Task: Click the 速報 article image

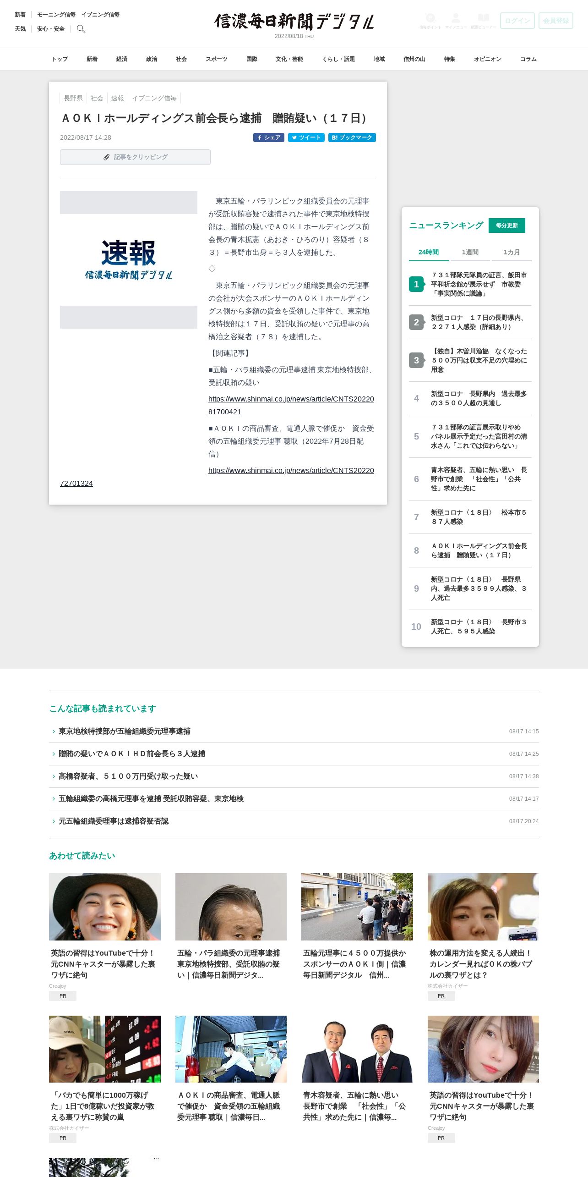Action: [129, 260]
